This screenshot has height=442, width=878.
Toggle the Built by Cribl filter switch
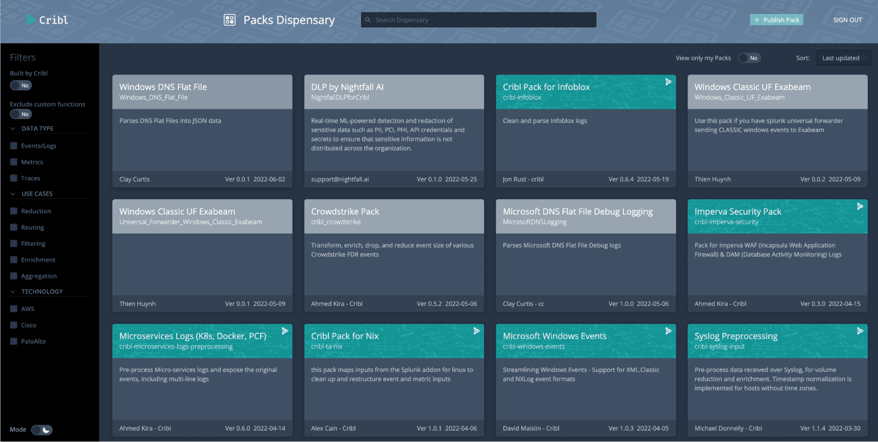21,86
